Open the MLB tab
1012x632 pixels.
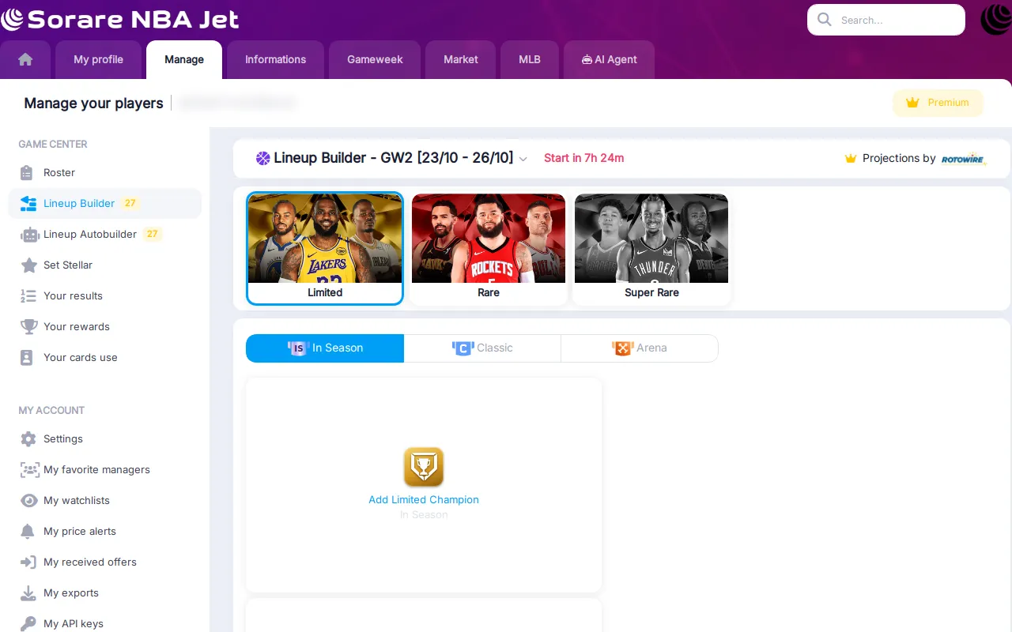pyautogui.click(x=530, y=59)
